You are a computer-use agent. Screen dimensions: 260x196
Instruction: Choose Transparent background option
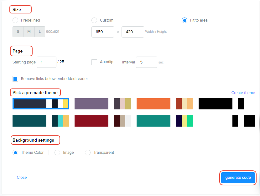88,153
